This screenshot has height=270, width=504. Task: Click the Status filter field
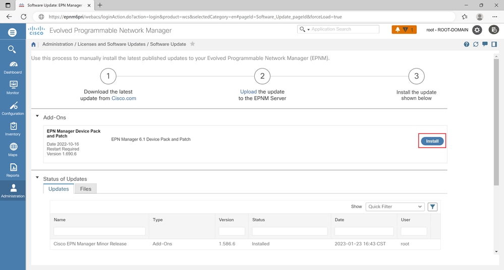click(x=290, y=231)
